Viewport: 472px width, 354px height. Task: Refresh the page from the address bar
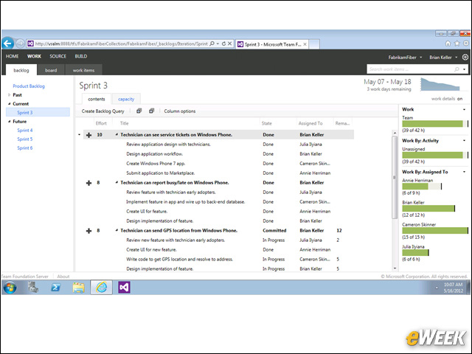[223, 44]
